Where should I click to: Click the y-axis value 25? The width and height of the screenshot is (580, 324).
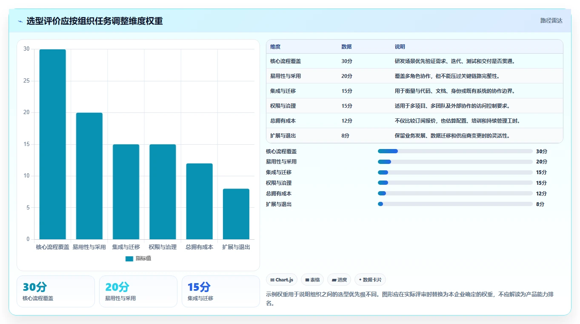[x=26, y=81]
